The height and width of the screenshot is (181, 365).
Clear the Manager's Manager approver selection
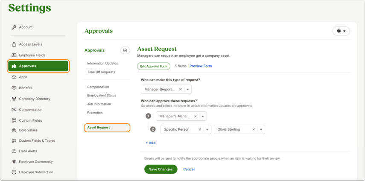[x=195, y=116]
